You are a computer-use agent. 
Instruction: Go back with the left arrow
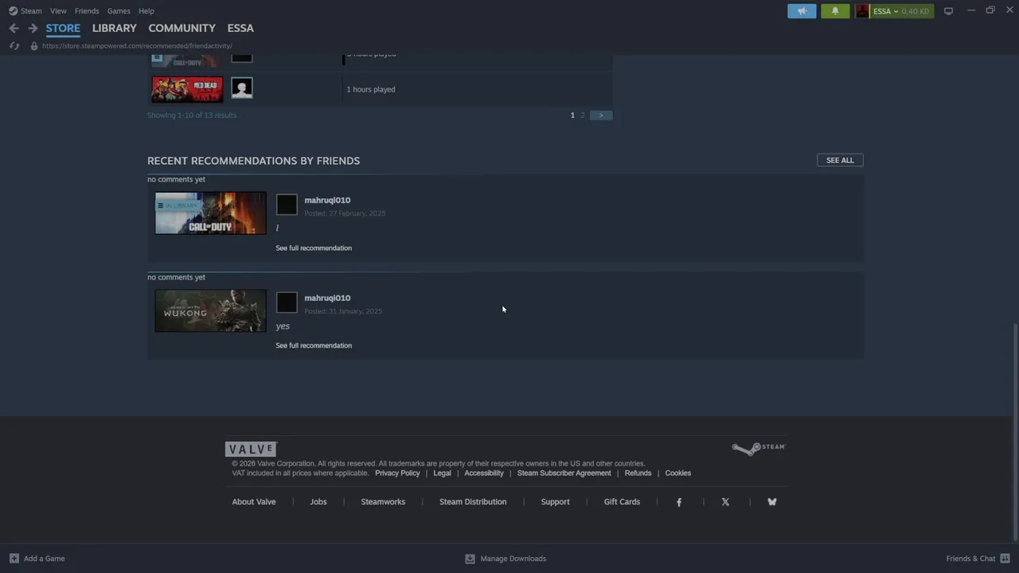click(14, 28)
